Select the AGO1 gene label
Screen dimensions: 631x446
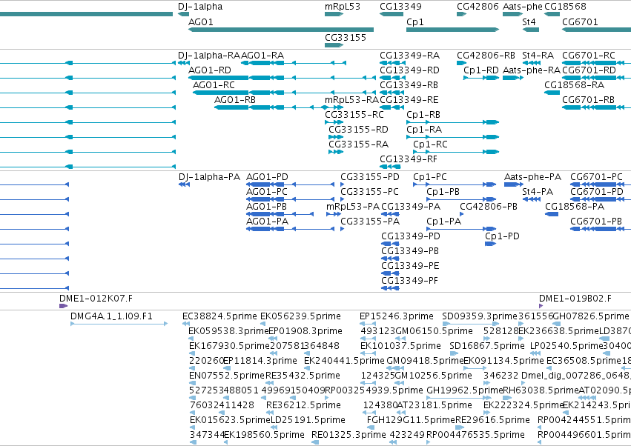click(201, 22)
